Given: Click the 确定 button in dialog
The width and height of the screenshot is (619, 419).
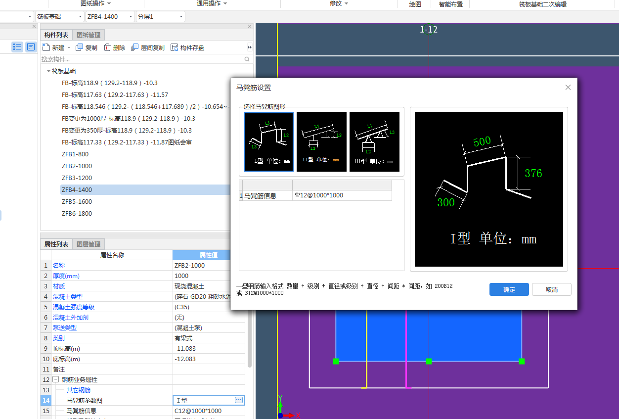Looking at the screenshot, I should point(509,289).
